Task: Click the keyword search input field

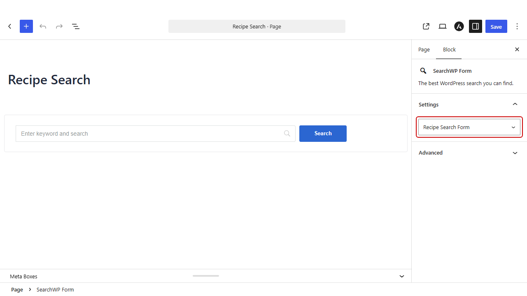Action: click(156, 134)
